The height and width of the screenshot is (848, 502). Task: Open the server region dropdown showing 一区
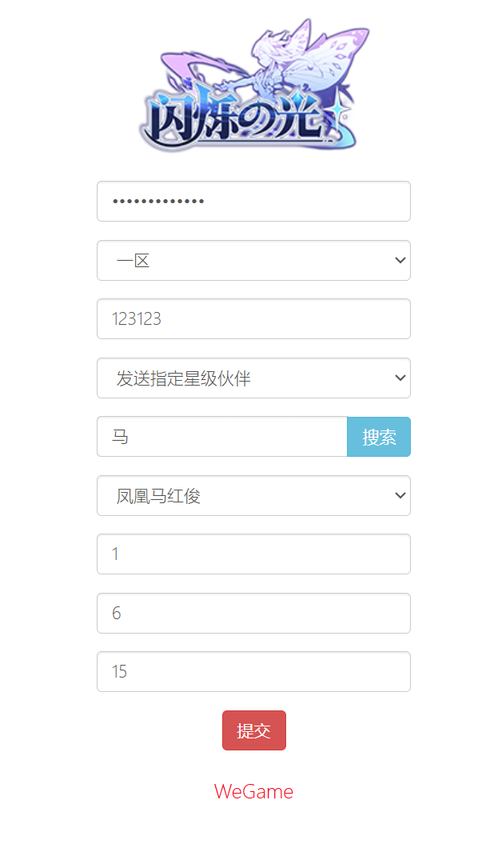(253, 260)
